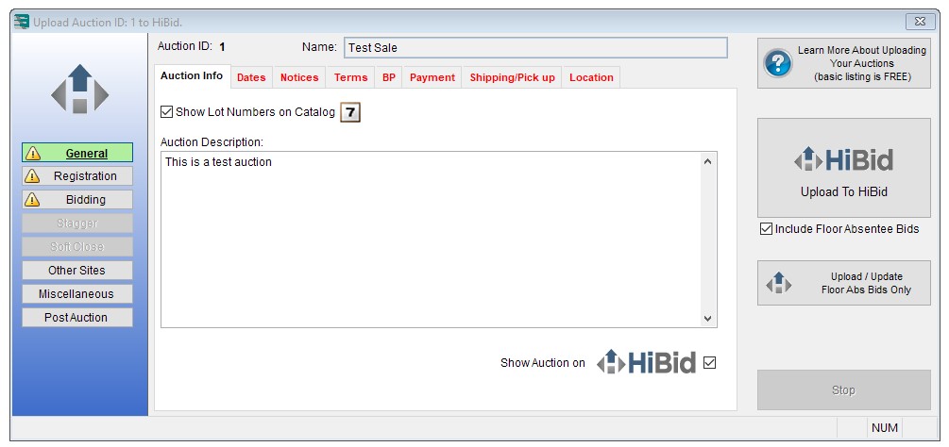Click the warning icon beside Bidding

tap(31, 200)
